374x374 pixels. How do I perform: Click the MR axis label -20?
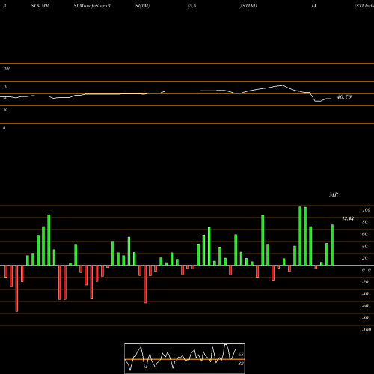coord(365,282)
